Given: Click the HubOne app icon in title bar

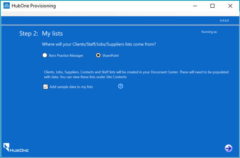Looking at the screenshot, I should (7, 6).
